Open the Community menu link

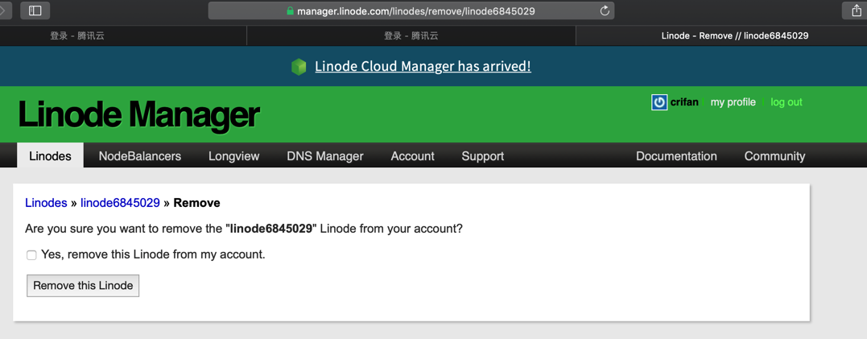(x=774, y=156)
